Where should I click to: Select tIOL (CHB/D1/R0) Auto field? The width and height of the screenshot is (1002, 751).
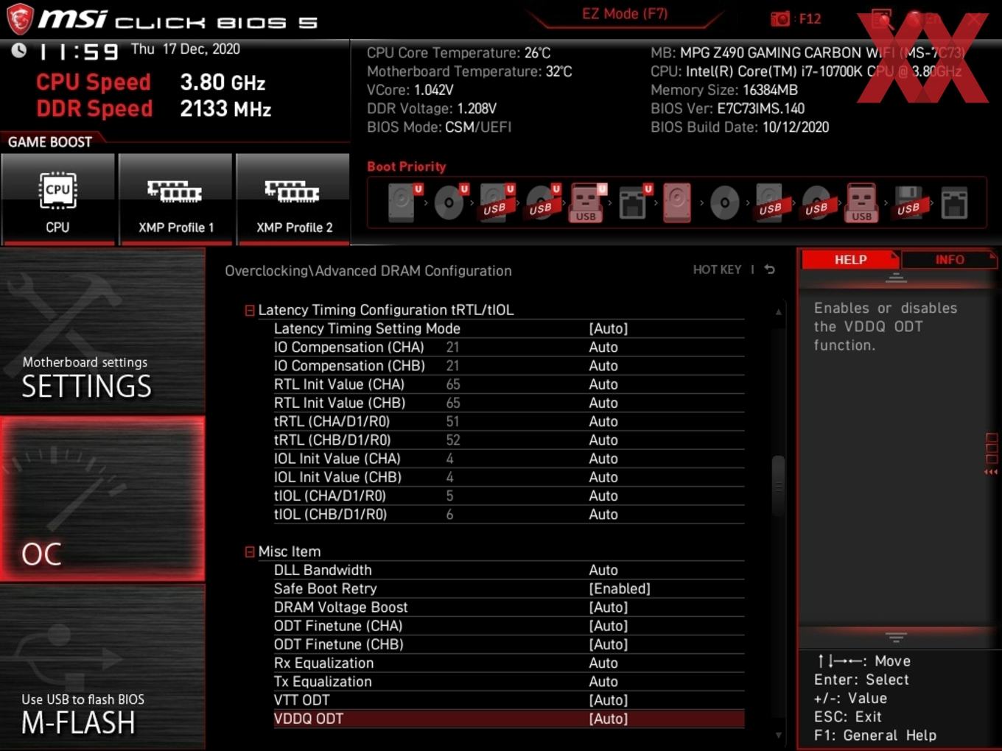coord(603,515)
